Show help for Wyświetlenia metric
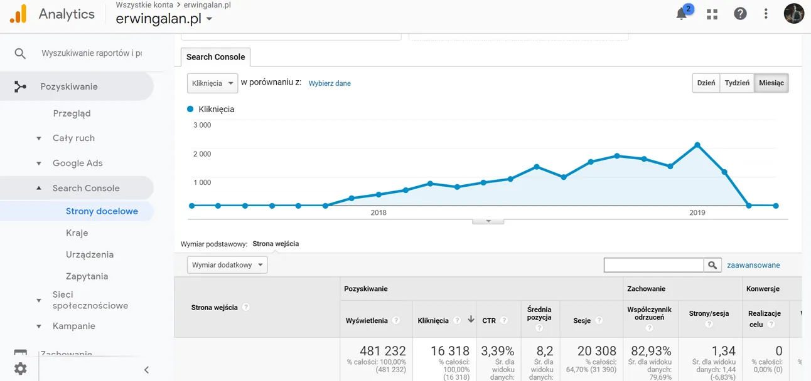 (x=396, y=320)
